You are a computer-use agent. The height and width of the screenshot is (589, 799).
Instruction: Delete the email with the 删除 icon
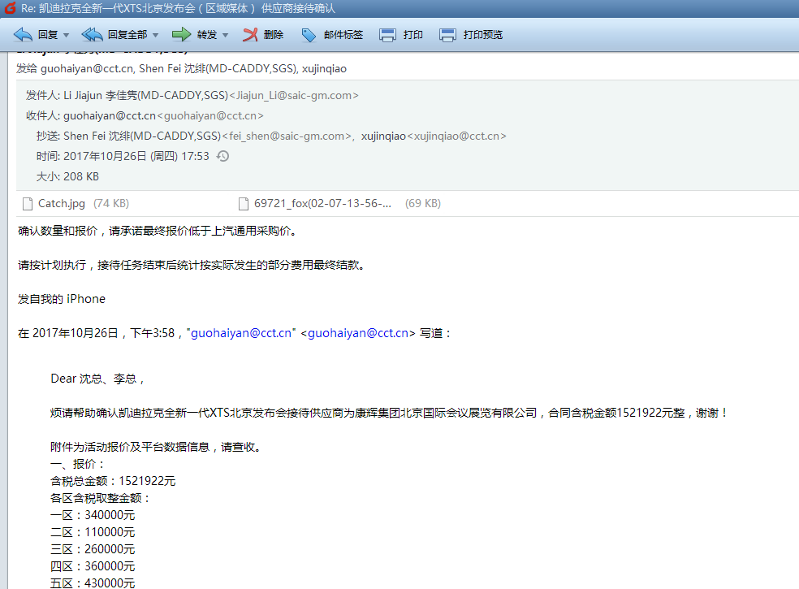(251, 35)
